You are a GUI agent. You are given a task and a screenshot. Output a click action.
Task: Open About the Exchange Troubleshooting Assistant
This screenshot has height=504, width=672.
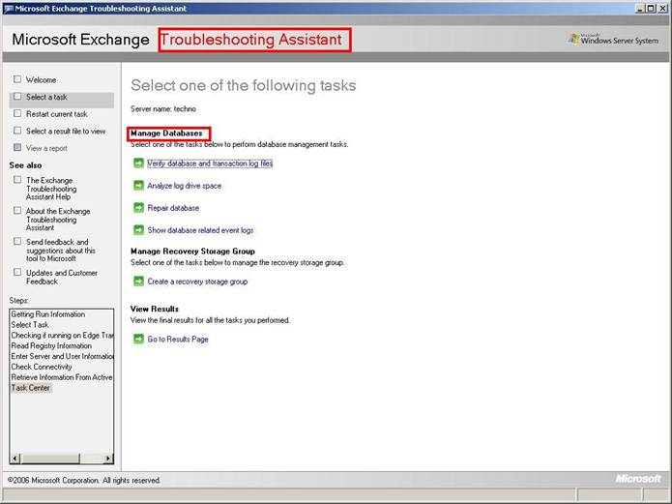[x=58, y=220]
